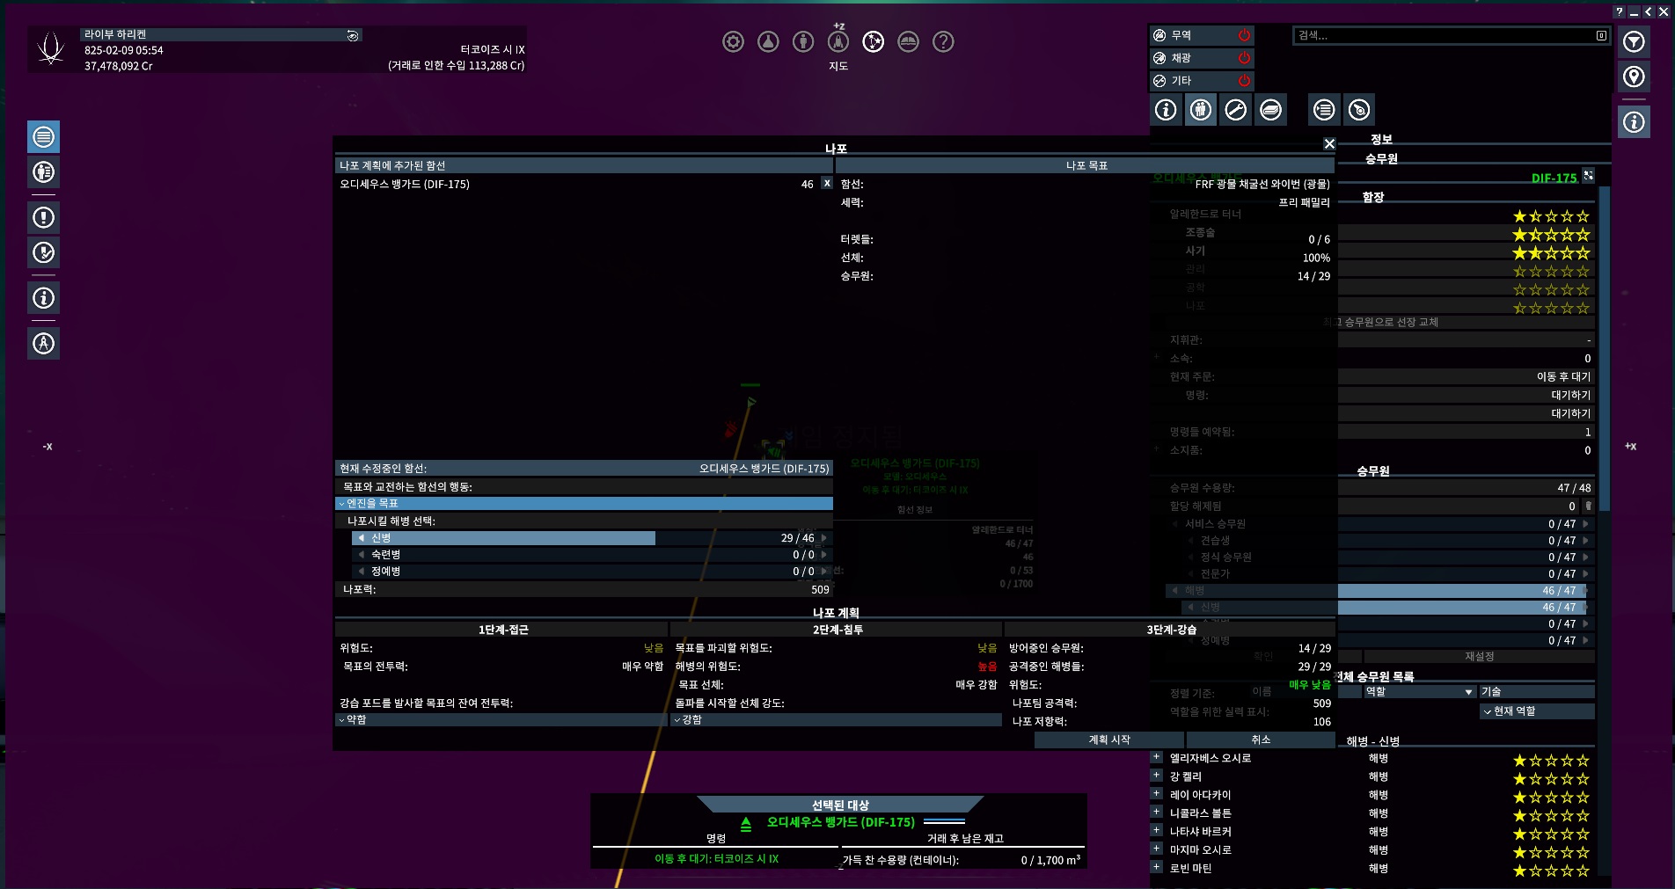The image size is (1675, 889).
Task: Expand the 강 켈리 crew row
Action: tap(1157, 776)
